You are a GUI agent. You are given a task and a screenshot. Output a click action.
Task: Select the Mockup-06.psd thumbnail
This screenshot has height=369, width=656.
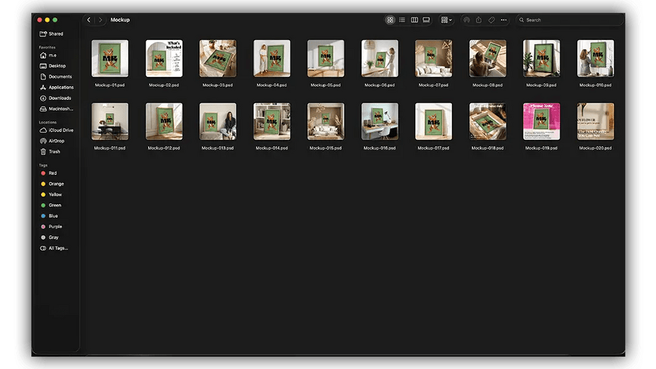click(379, 58)
